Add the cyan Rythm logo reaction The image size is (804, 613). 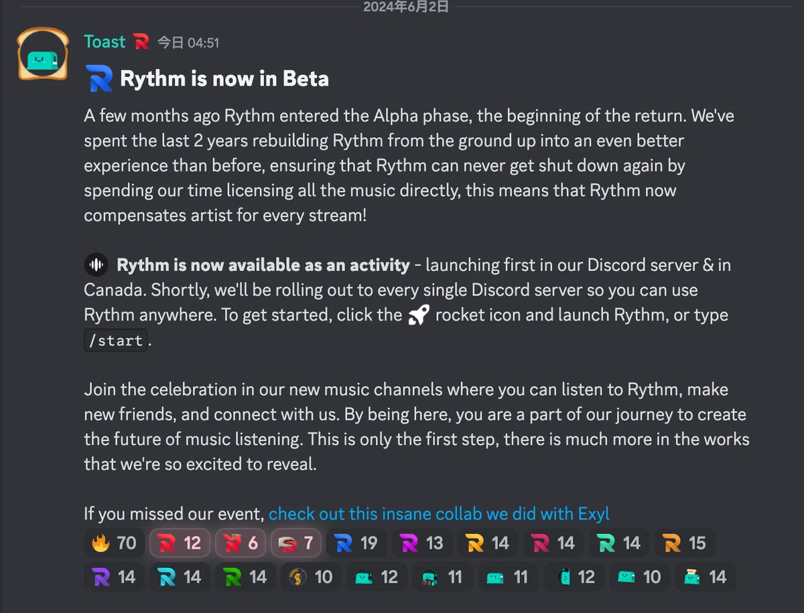[180, 576]
